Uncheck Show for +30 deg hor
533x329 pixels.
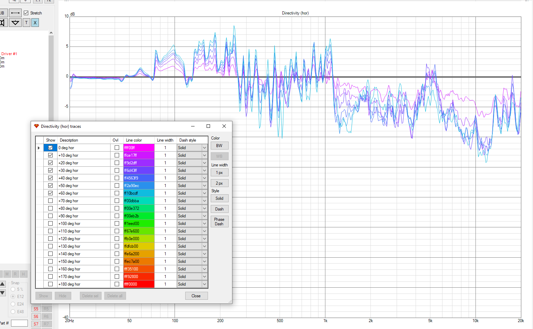coord(51,171)
